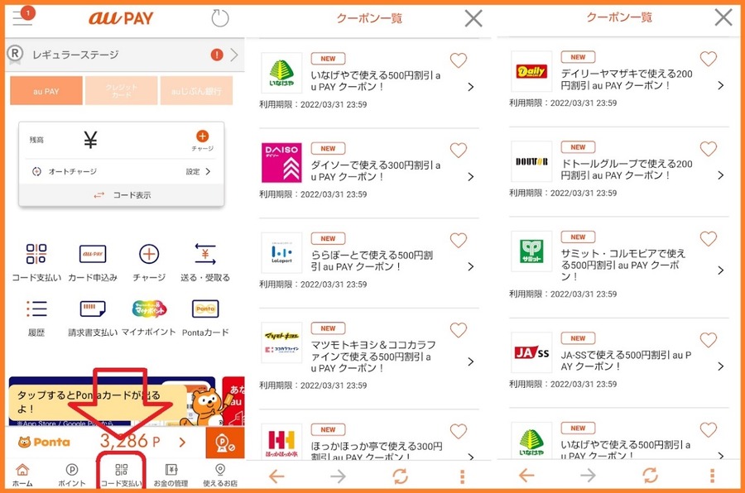Tap the refresh icon beside au PAY logo
The image size is (745, 493).
[x=219, y=18]
